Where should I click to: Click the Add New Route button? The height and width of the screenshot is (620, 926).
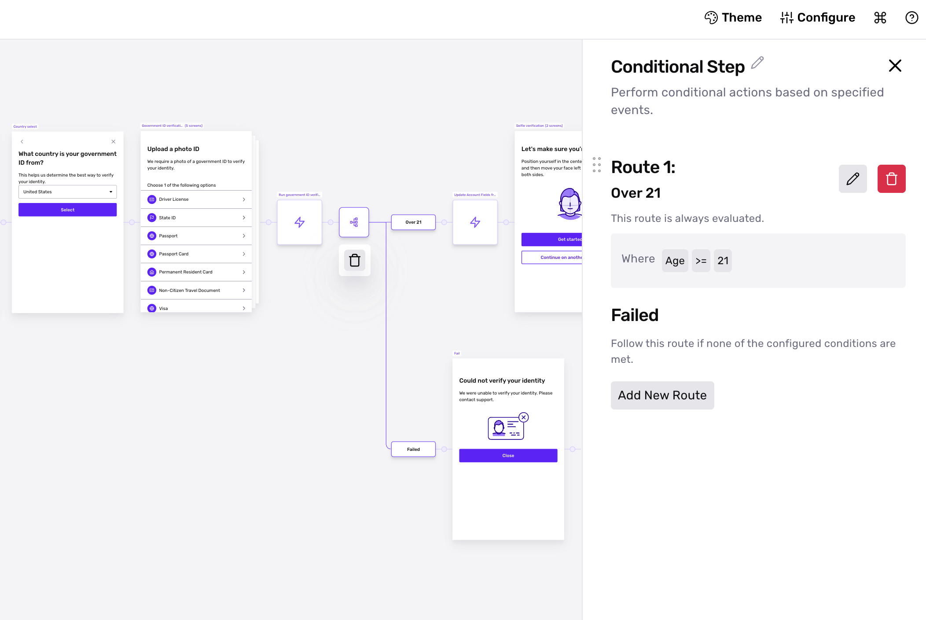pos(662,395)
